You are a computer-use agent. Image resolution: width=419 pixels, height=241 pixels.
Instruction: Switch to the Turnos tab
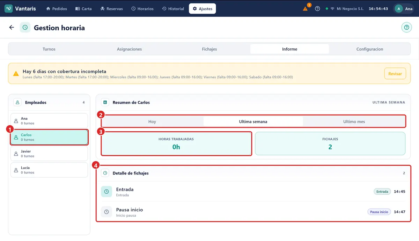49,49
